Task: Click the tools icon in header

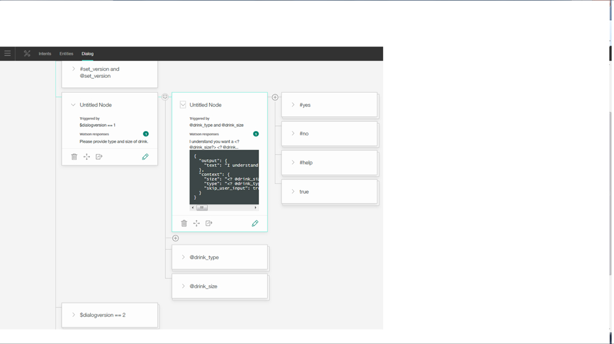Action: click(x=27, y=53)
